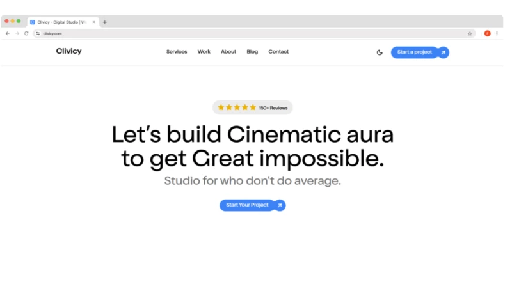The width and height of the screenshot is (512, 307).
Task: Click the browser back arrow
Action: 8,34
